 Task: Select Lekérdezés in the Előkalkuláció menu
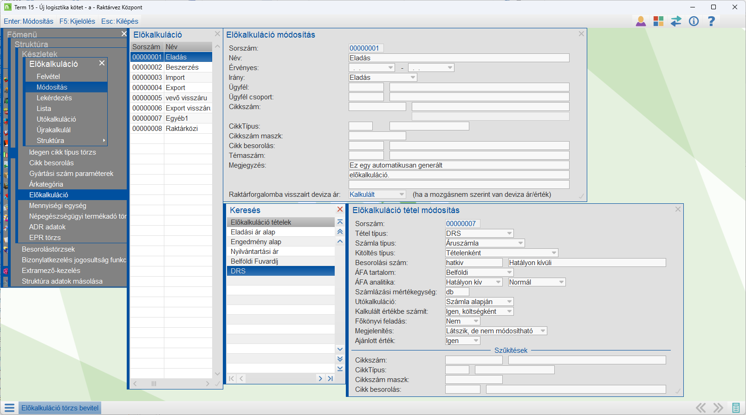click(54, 98)
